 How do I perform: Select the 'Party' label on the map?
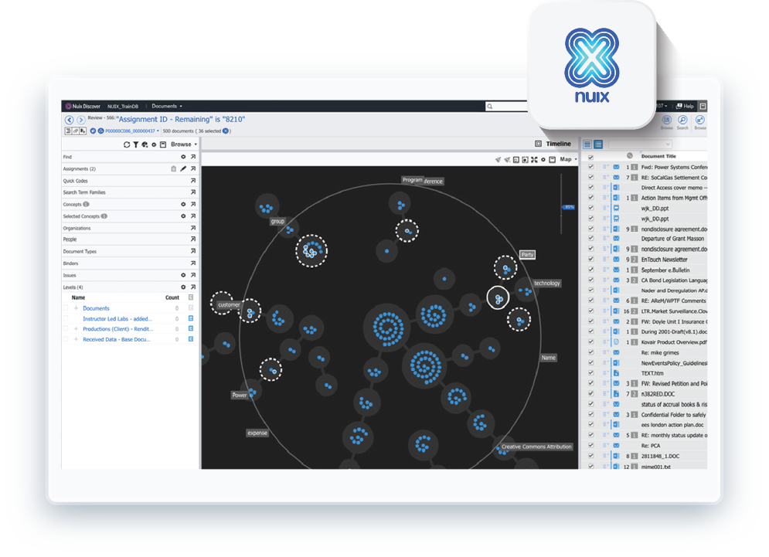[527, 254]
